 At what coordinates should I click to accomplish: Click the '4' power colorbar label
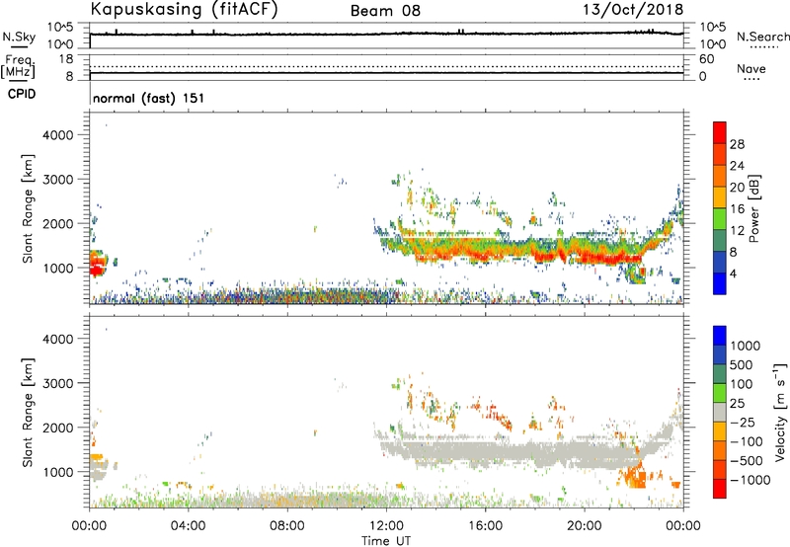click(734, 274)
